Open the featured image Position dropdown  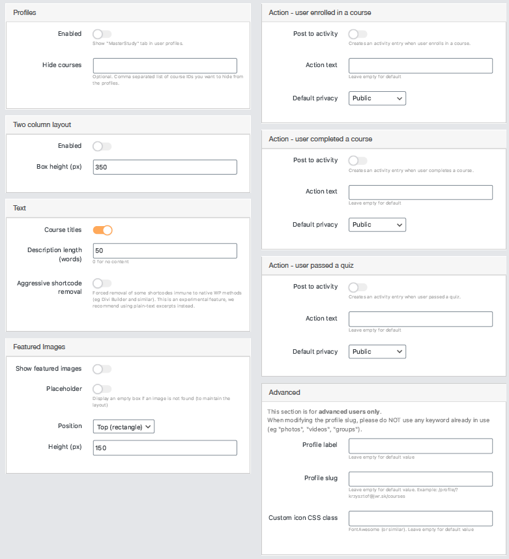124,427
